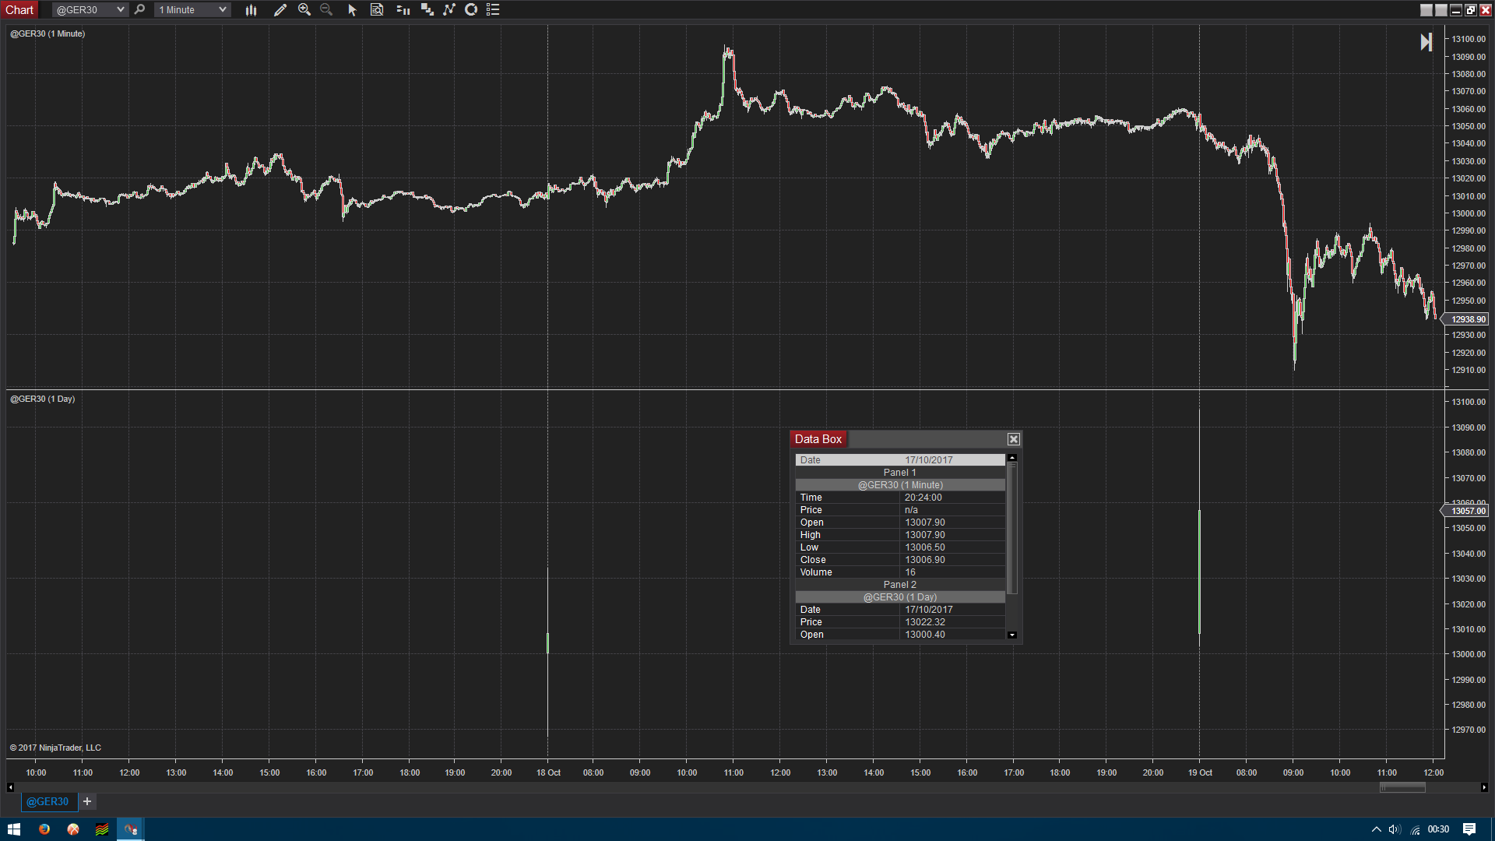Open the Chart menu button

[x=19, y=10]
